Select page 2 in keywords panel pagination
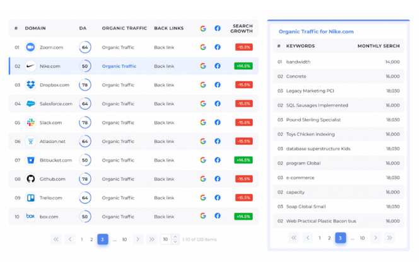Viewport: 420px width, 262px height. [x=329, y=238]
